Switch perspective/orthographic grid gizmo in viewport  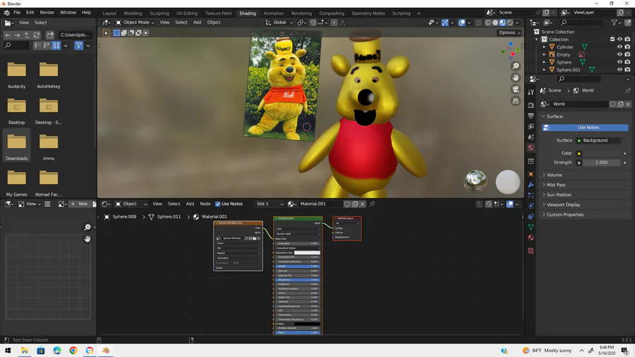tap(516, 101)
